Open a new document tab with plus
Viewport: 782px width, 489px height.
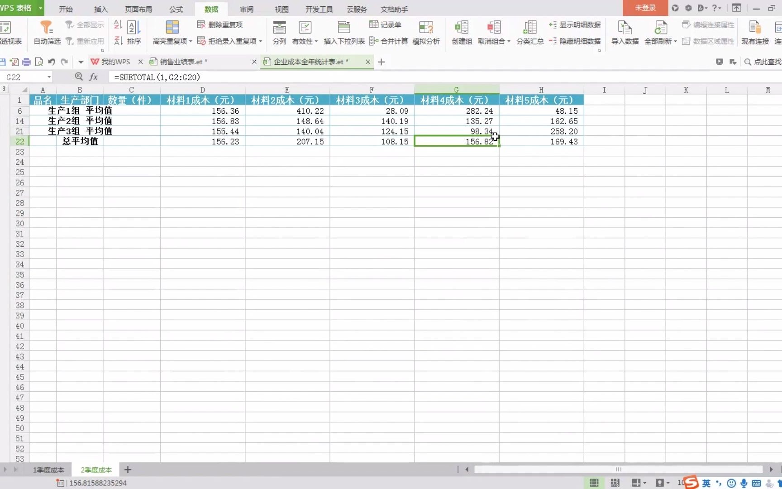click(x=381, y=62)
